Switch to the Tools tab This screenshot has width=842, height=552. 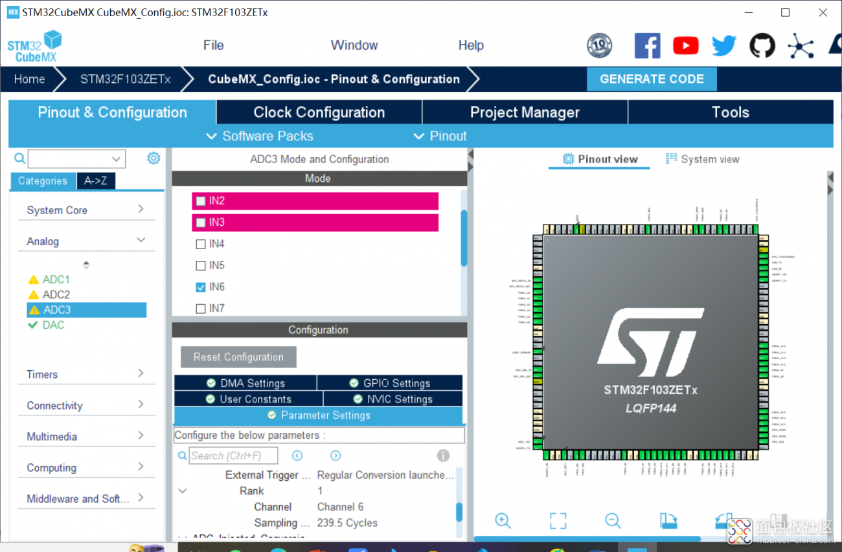(731, 112)
